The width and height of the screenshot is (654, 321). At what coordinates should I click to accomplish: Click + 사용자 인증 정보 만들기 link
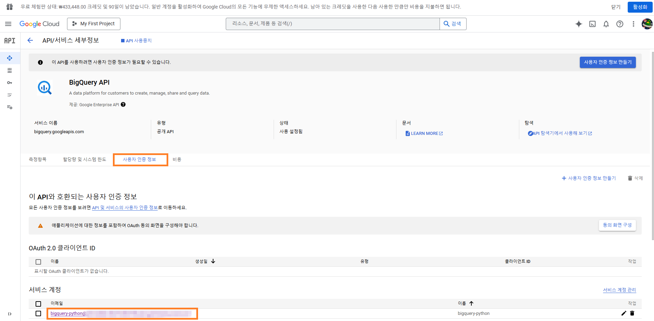(589, 178)
